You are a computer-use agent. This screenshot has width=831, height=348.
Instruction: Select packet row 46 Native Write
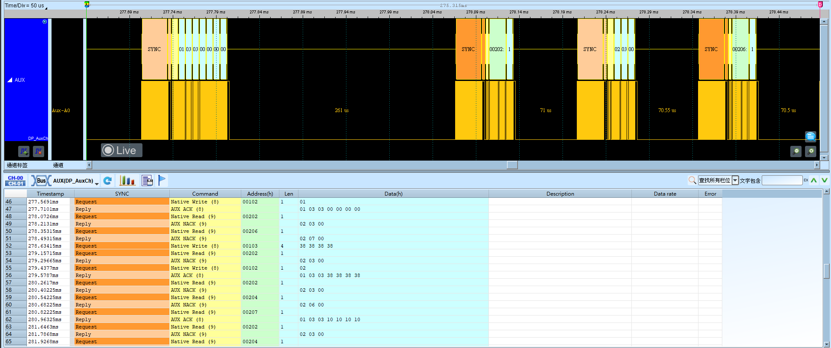click(363, 202)
